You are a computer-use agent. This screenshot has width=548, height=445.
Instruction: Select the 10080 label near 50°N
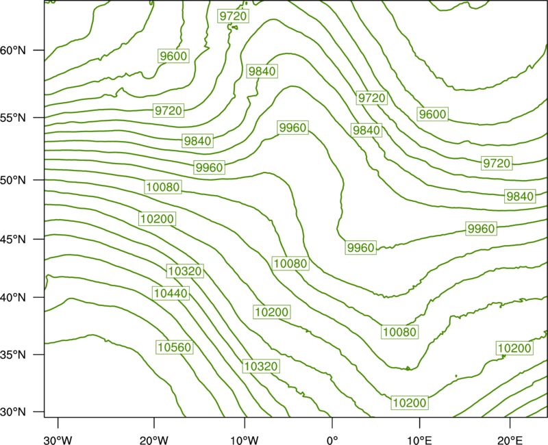pyautogui.click(x=163, y=187)
